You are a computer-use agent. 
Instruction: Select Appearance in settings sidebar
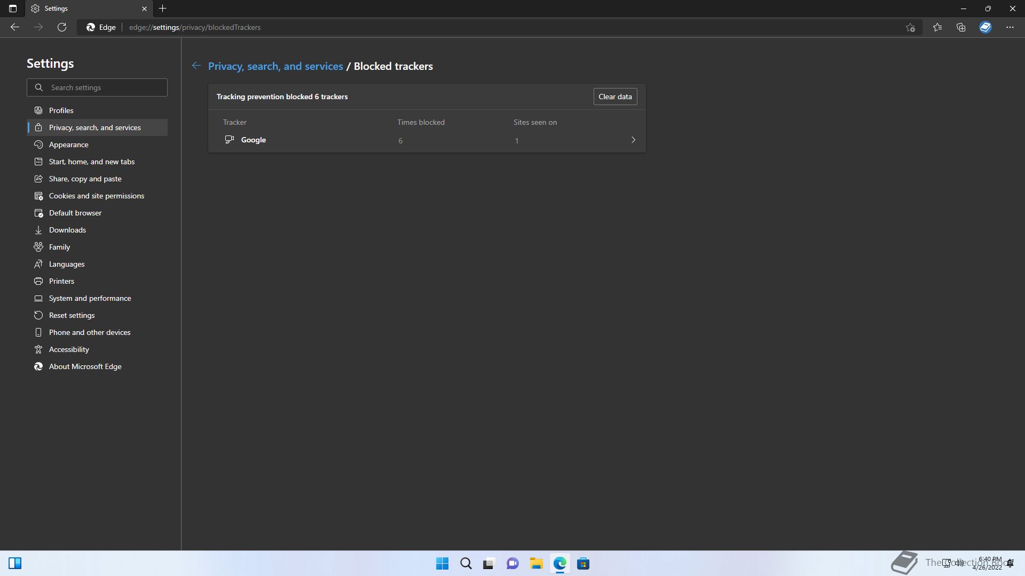click(x=69, y=145)
